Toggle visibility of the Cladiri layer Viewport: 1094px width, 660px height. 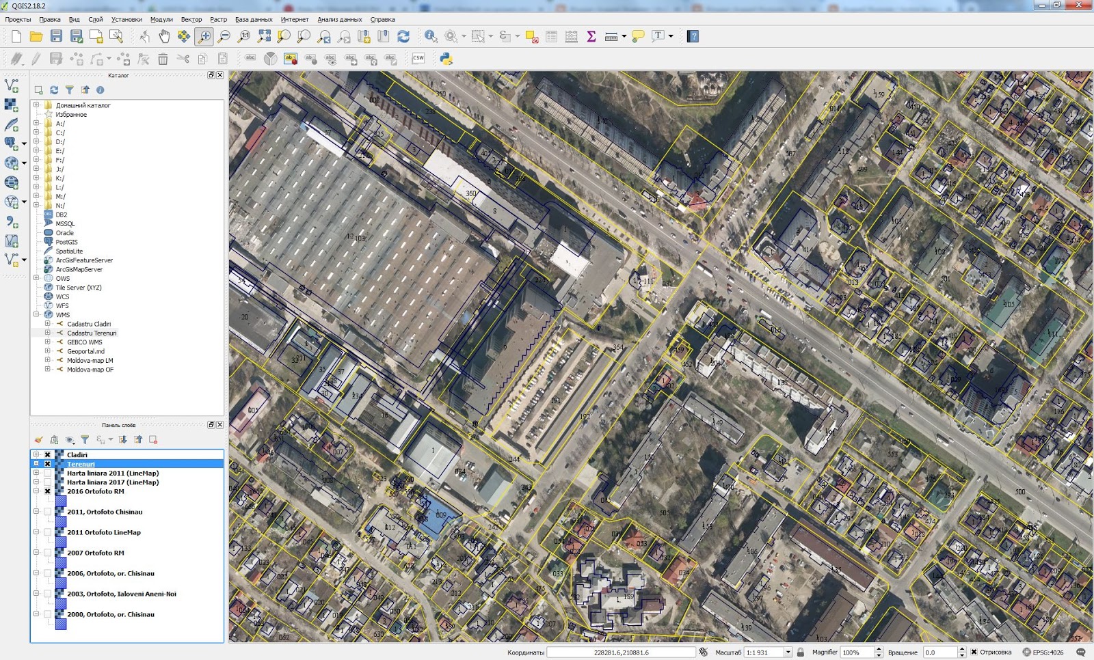click(x=47, y=454)
